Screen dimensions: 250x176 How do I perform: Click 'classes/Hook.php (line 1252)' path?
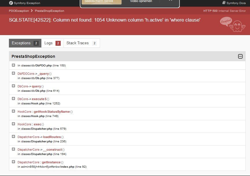41,104
